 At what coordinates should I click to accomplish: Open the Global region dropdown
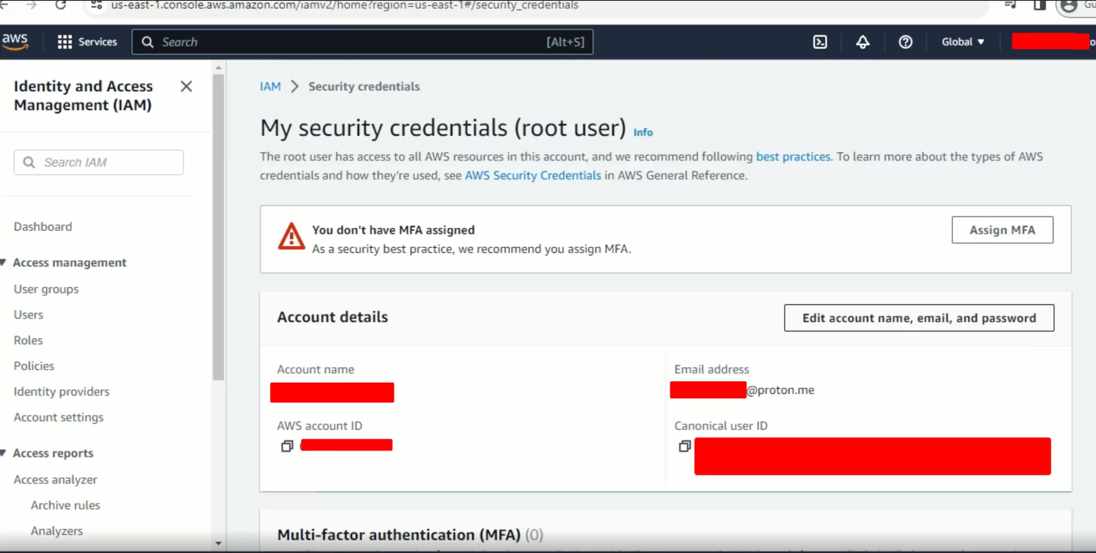(x=963, y=42)
